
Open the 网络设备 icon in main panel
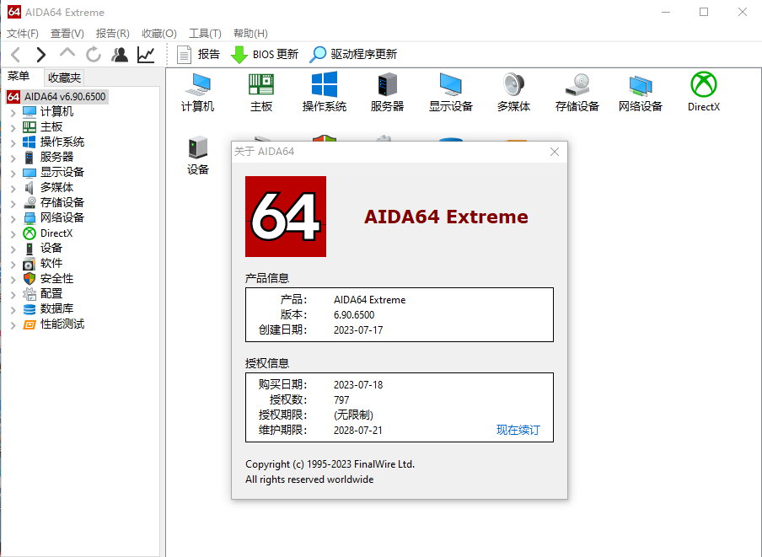(x=641, y=93)
